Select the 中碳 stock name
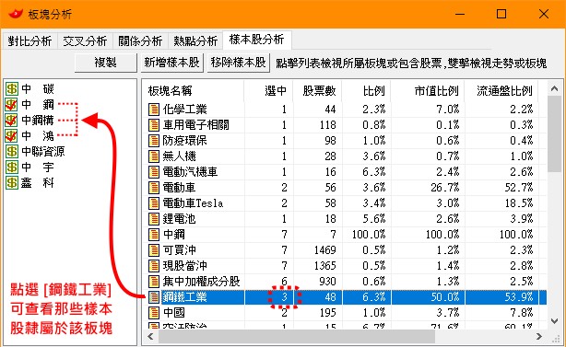This screenshot has height=347, width=566. click(x=38, y=88)
